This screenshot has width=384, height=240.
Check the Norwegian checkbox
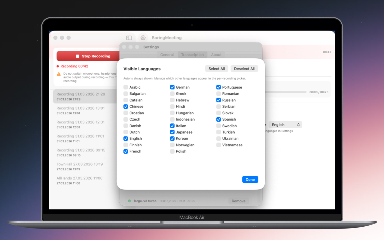pyautogui.click(x=172, y=145)
